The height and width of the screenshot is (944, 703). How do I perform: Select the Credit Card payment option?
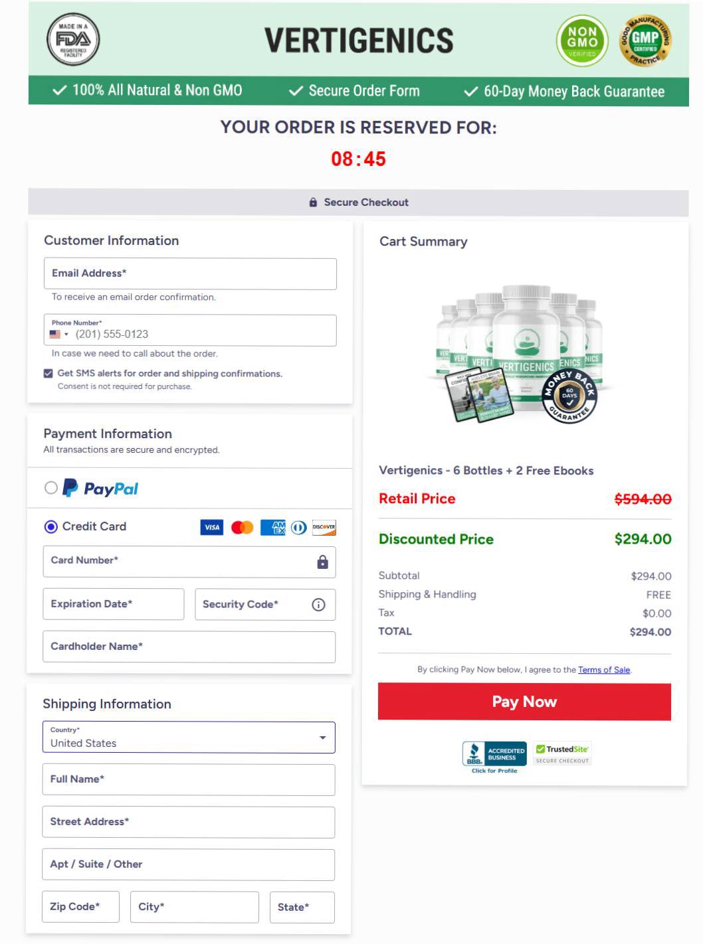(x=50, y=526)
